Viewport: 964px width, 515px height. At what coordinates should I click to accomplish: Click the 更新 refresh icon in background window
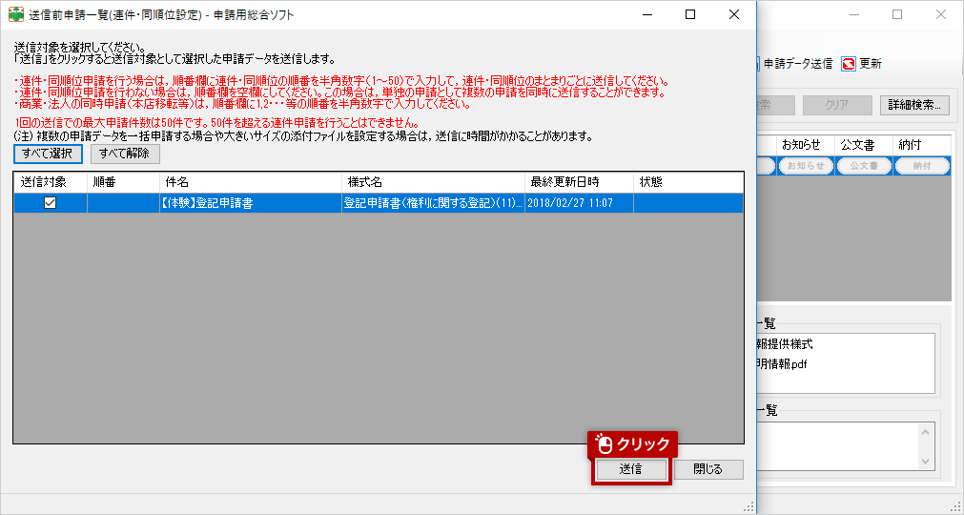(x=849, y=64)
